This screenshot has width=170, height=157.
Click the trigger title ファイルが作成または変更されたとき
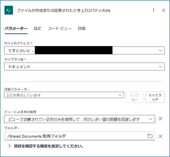[63, 10]
